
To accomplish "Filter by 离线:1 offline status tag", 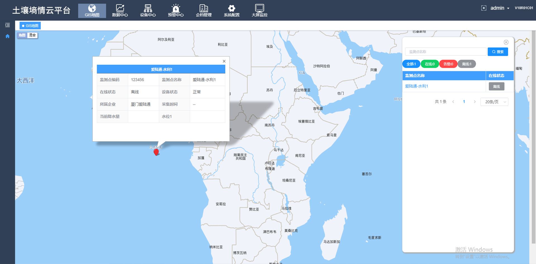I will 466,64.
